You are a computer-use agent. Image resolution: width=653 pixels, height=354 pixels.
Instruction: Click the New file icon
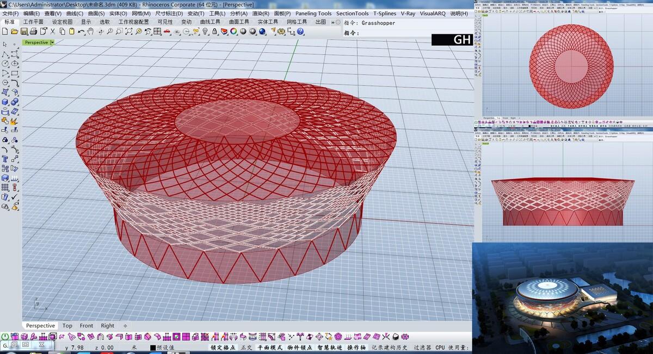click(x=5, y=32)
